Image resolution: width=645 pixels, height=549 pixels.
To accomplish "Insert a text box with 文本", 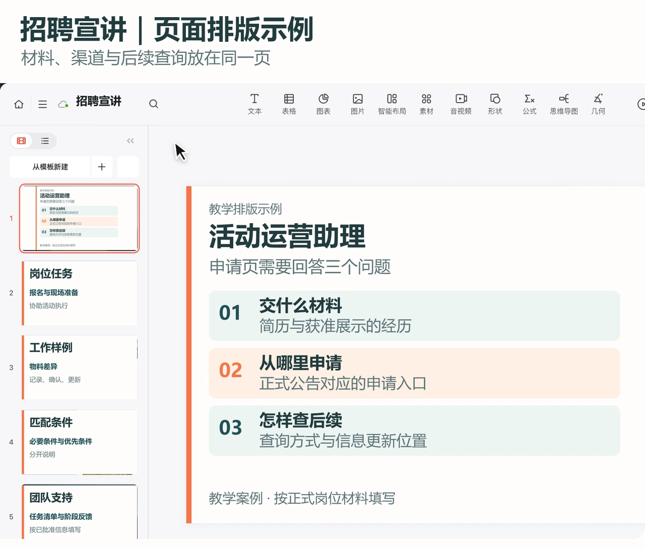I will (x=254, y=104).
